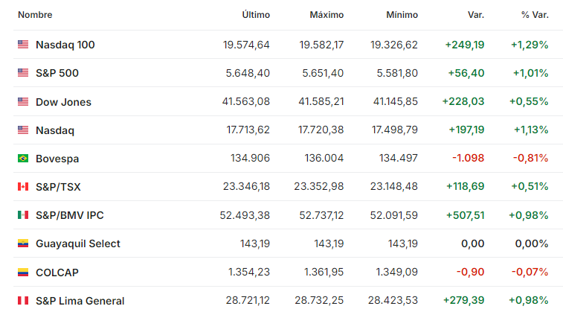Sort by the % Var. column header
This screenshot has height=312, width=563.
(x=534, y=15)
